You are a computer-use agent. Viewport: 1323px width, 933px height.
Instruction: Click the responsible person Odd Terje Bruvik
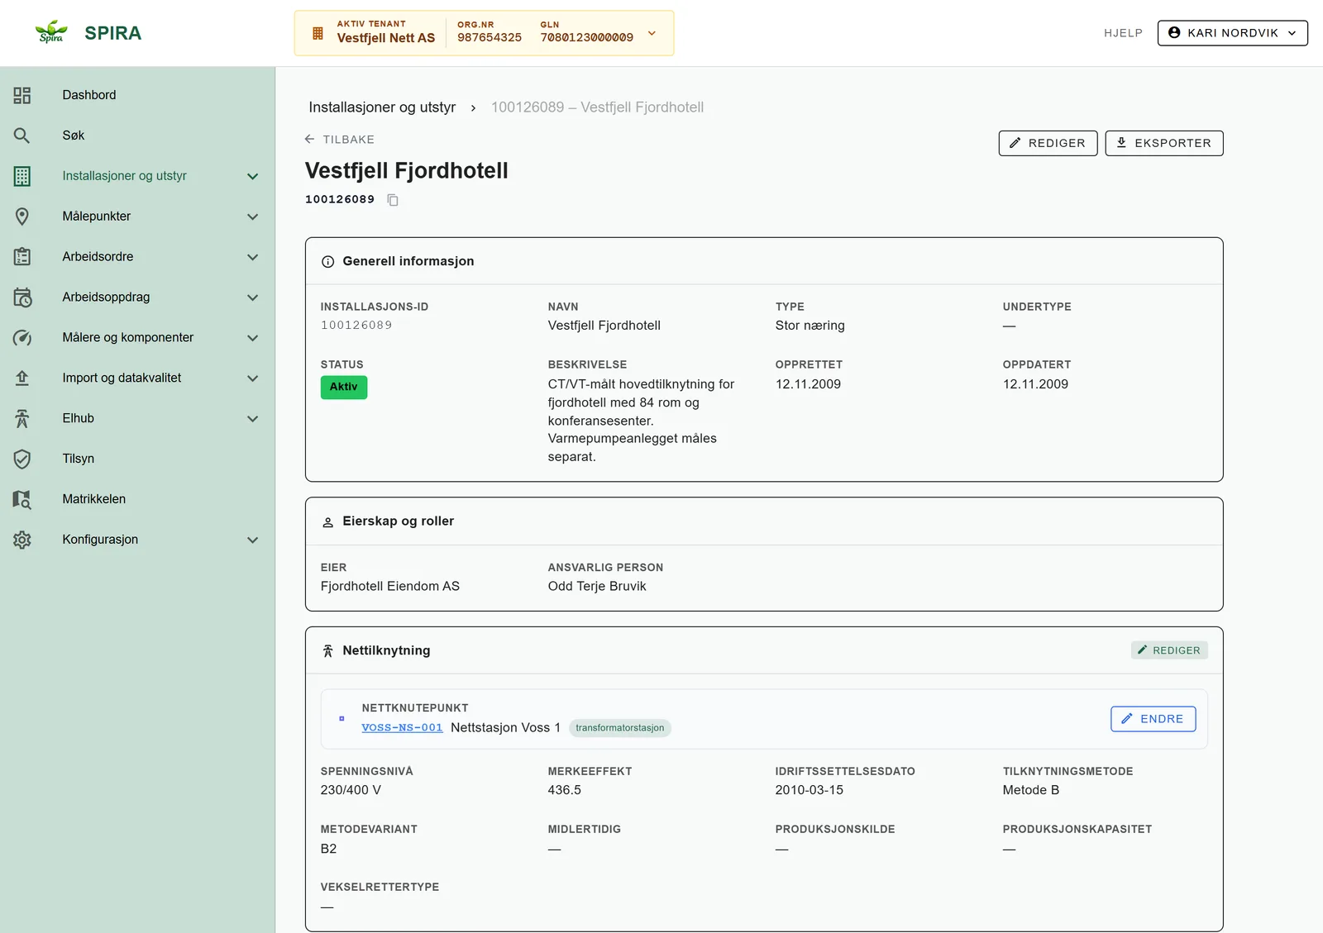[597, 587]
